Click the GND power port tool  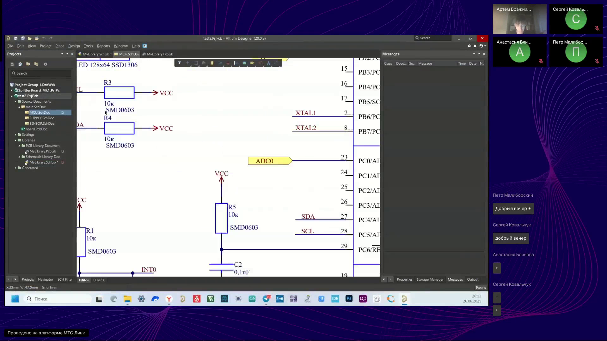(x=228, y=63)
